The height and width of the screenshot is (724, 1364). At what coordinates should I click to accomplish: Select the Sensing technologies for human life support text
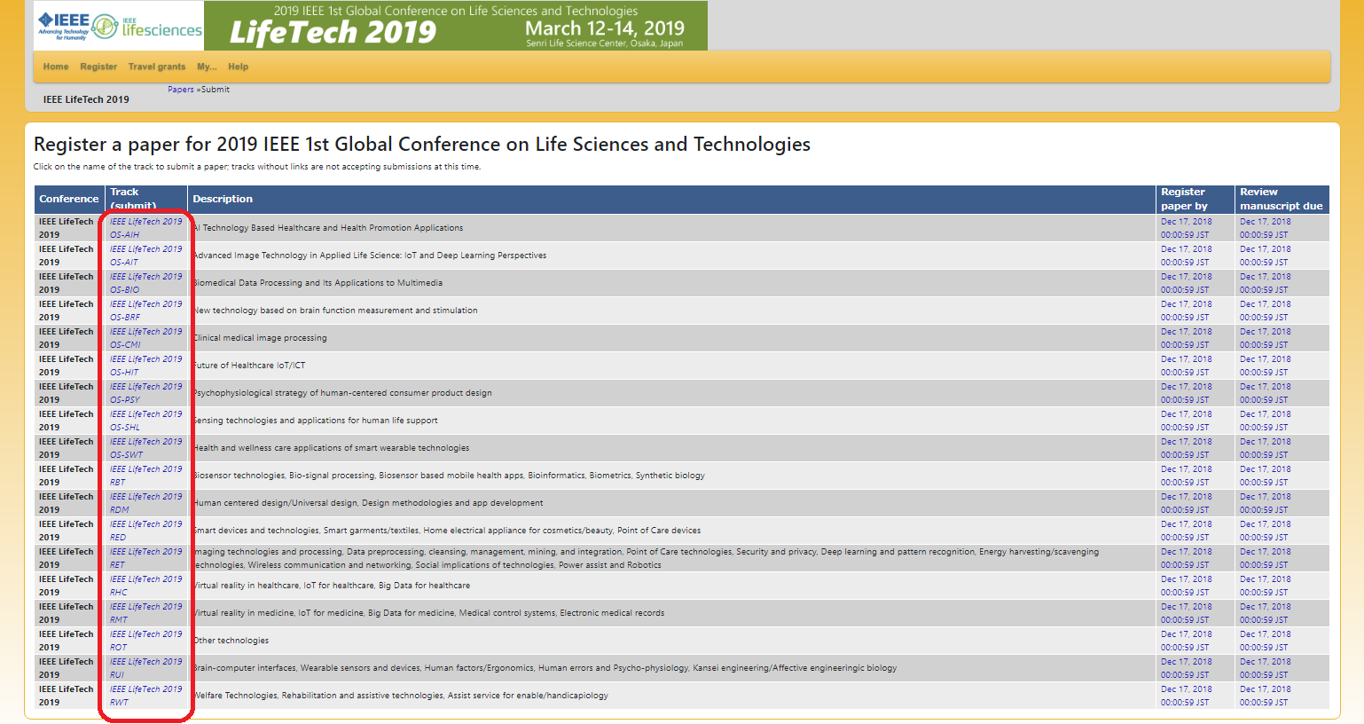point(315,421)
